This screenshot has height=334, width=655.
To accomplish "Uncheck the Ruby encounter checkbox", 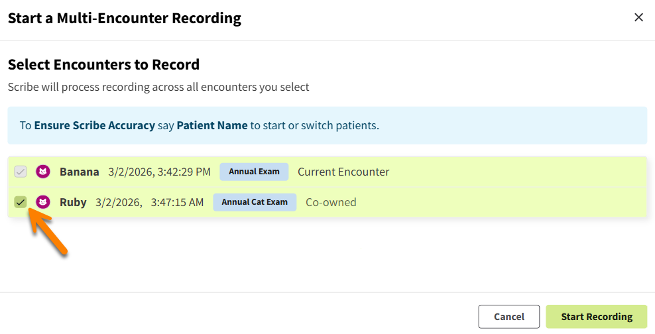I will [21, 202].
